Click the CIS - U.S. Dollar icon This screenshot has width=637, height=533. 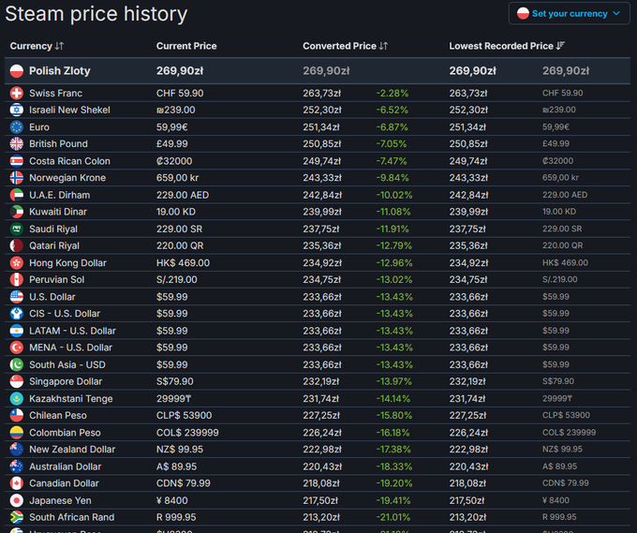pyautogui.click(x=17, y=314)
